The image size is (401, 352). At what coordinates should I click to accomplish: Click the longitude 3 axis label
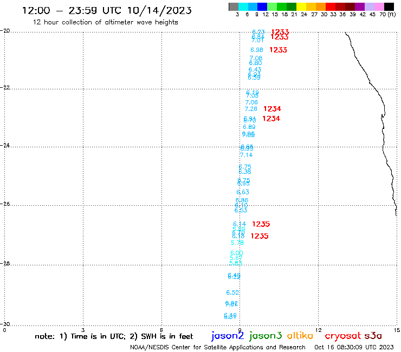(83, 330)
